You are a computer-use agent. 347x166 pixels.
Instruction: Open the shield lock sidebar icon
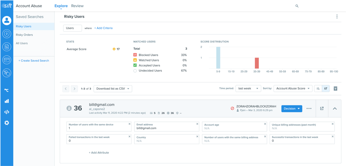7,34
